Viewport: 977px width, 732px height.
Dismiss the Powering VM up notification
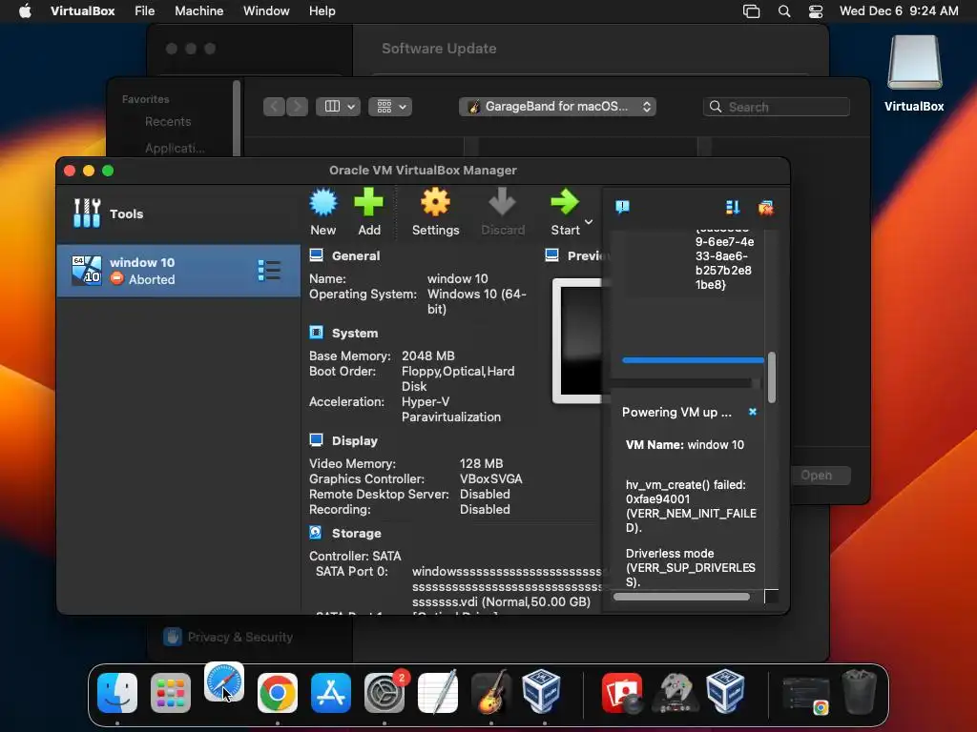point(753,412)
